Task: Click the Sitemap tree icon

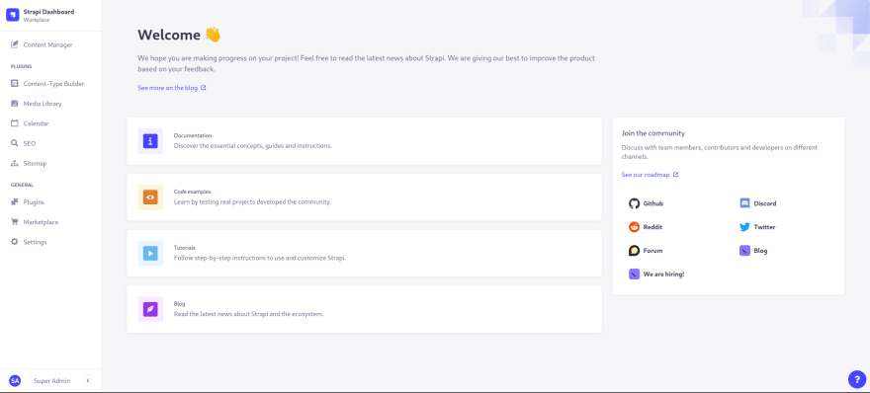Action: [15, 164]
